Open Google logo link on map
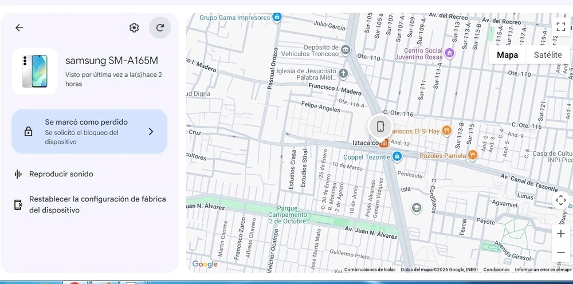 click(205, 265)
